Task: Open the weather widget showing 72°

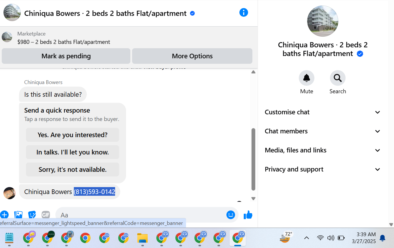Action: (x=286, y=237)
